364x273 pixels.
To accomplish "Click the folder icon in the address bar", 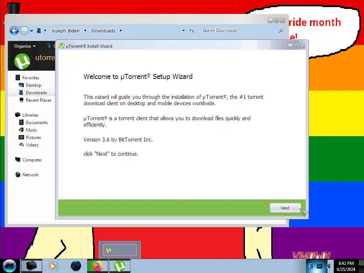I will click(x=39, y=31).
